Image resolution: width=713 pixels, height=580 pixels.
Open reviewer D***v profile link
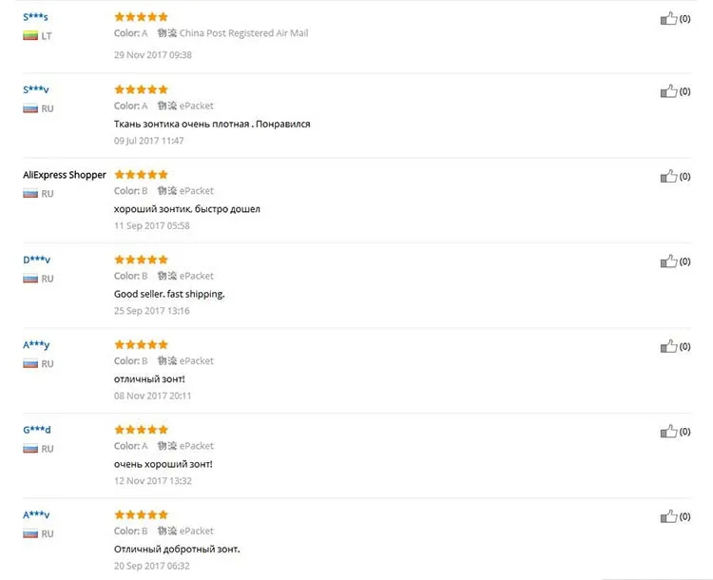[36, 260]
